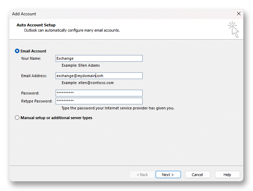Click the Retype Password field
Image resolution: width=253 pixels, height=191 pixels.
(99, 101)
